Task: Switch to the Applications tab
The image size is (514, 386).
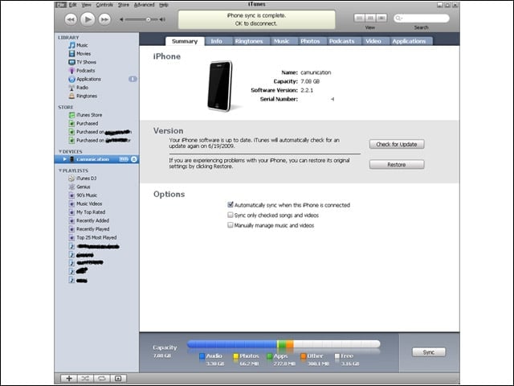Action: click(409, 41)
